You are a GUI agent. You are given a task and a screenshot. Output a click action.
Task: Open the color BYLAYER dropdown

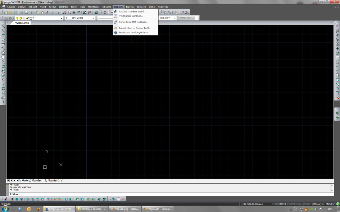94,18
